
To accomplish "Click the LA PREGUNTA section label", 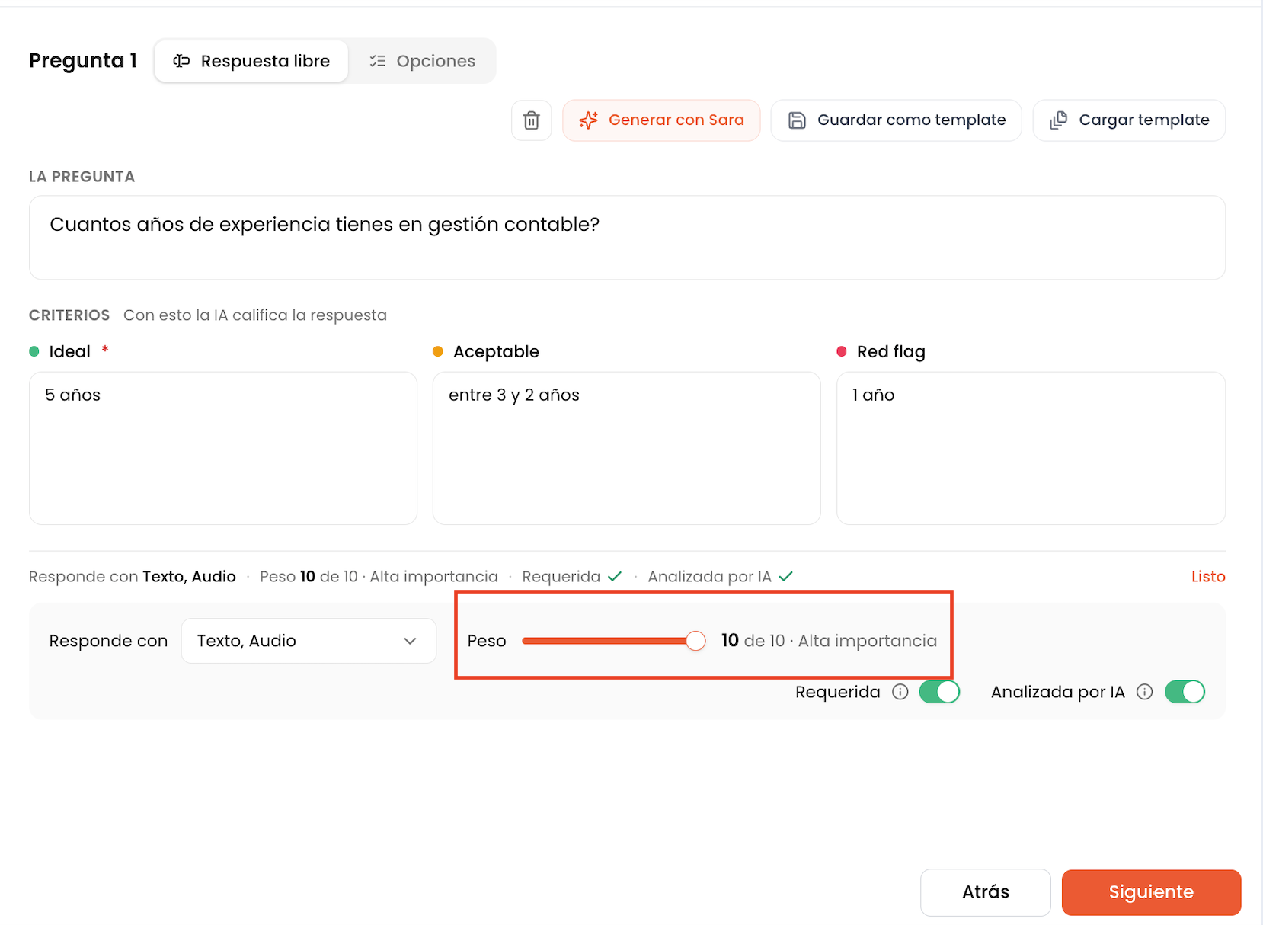I will [x=82, y=177].
